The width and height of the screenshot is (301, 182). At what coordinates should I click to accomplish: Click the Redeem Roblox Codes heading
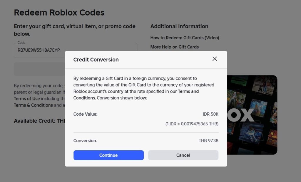click(59, 13)
